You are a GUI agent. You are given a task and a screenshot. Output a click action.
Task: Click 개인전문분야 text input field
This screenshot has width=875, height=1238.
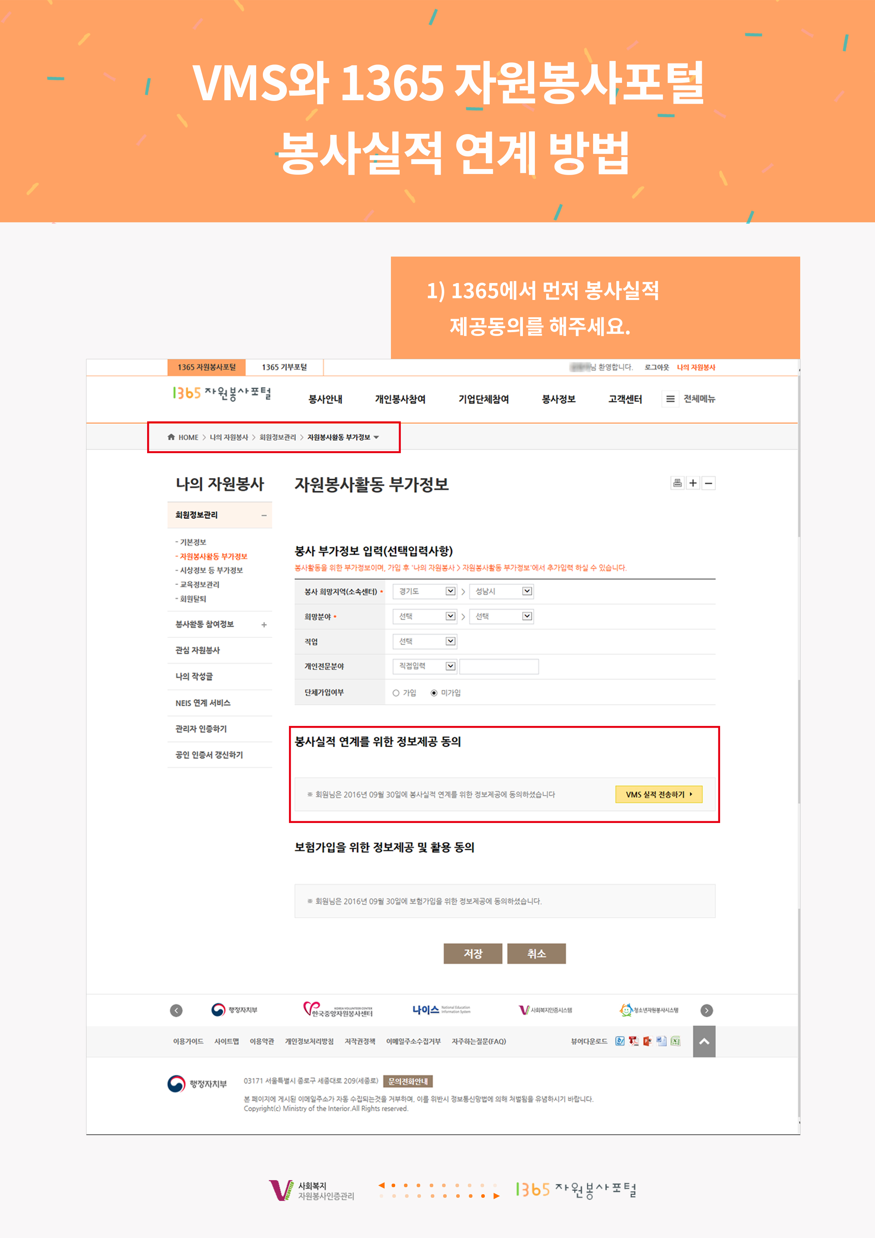point(499,666)
